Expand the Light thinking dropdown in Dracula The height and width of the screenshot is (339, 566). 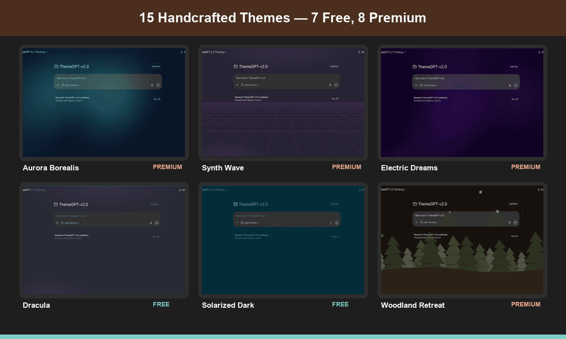pos(71,223)
